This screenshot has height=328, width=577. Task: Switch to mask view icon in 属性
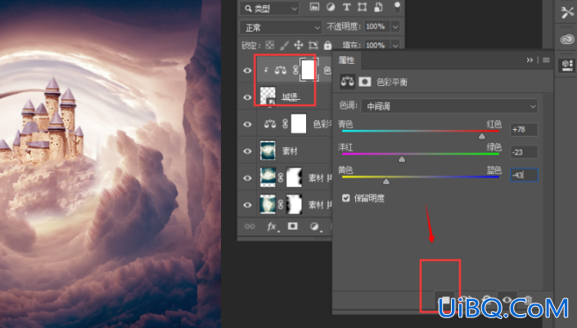[x=365, y=82]
